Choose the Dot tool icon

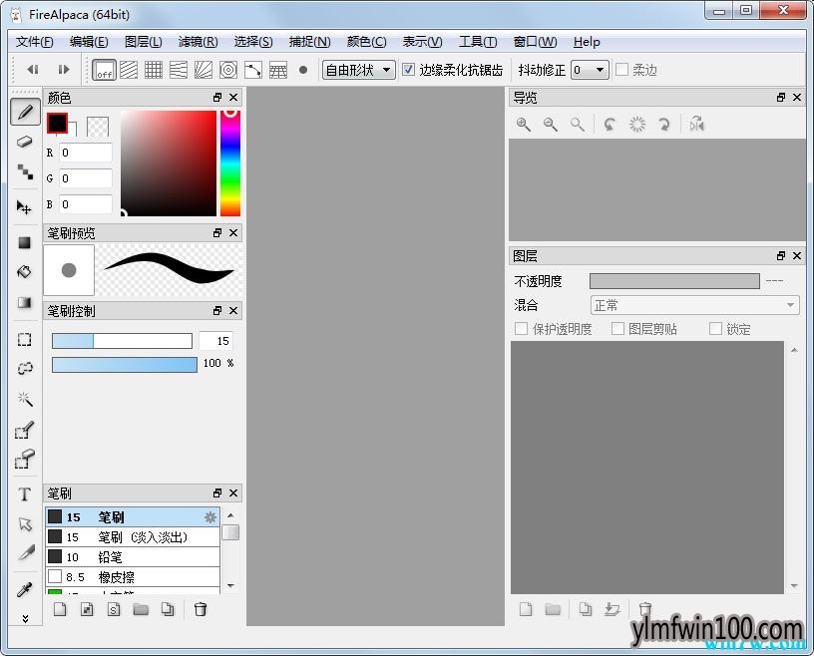click(x=25, y=171)
